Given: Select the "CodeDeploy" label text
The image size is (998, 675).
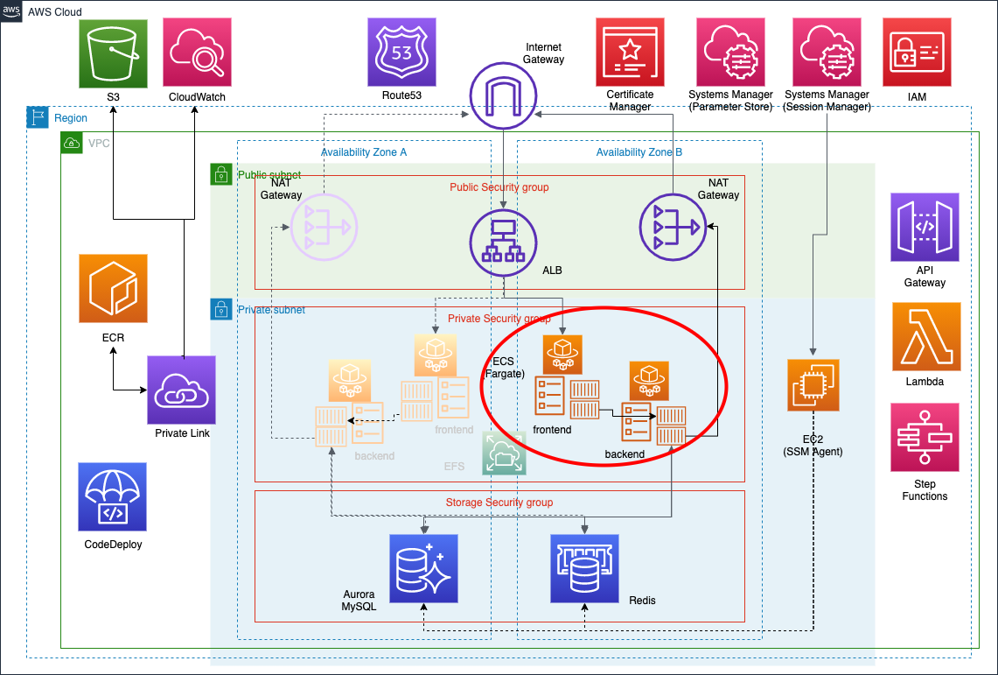Looking at the screenshot, I should coord(114,545).
